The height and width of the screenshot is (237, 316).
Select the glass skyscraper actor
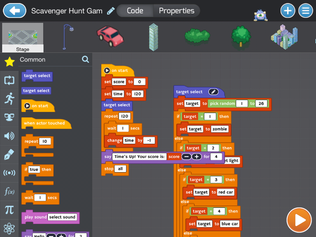(x=154, y=37)
